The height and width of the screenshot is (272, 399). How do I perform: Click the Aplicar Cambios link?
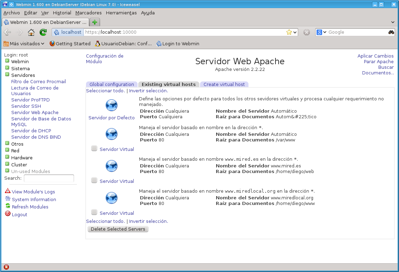375,56
